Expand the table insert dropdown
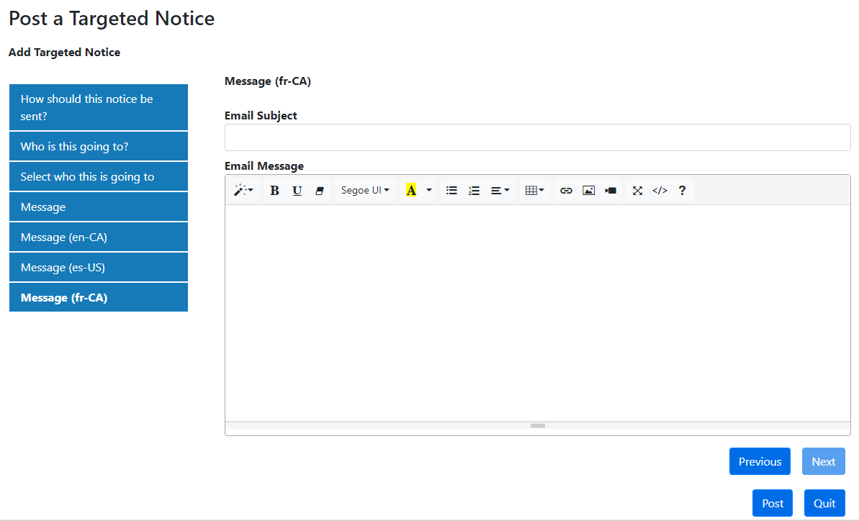Viewport: 859px width, 521px height. point(534,191)
